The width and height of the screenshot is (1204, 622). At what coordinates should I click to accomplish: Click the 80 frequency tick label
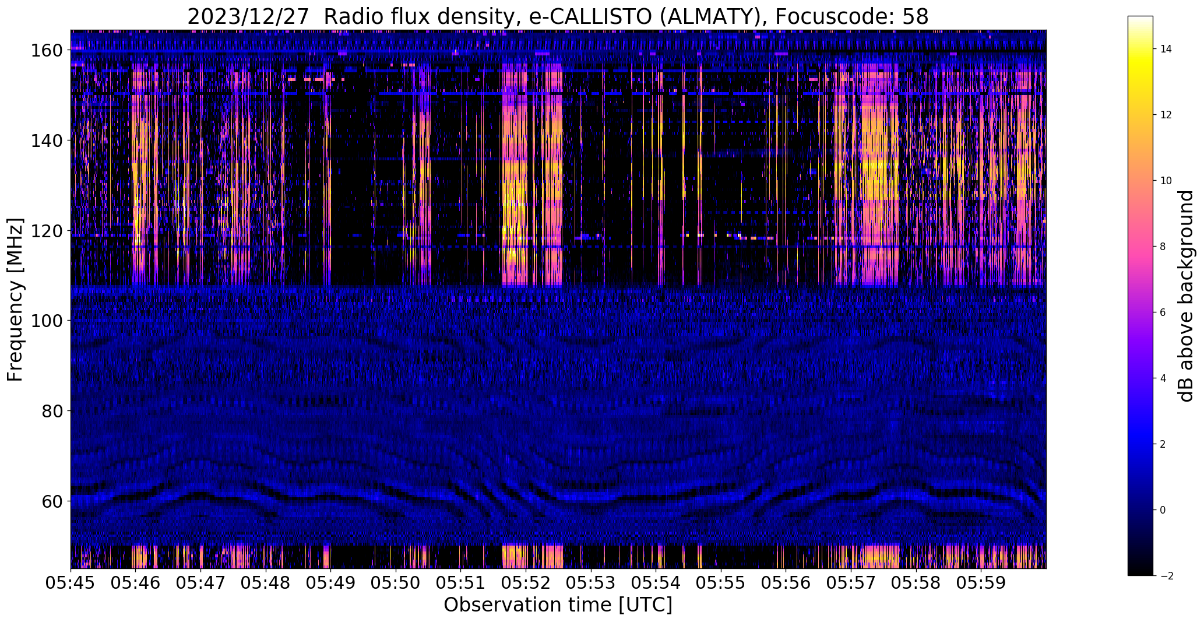[x=53, y=411]
